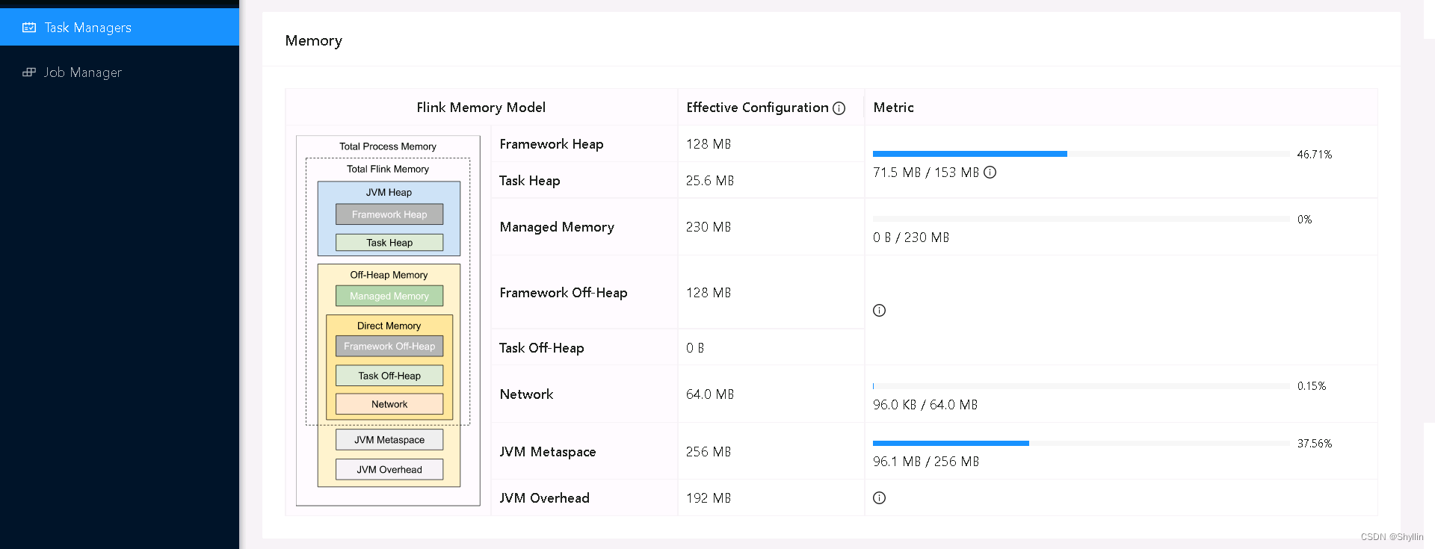
Task: Click the Managed Memory row label
Action: [x=557, y=227]
